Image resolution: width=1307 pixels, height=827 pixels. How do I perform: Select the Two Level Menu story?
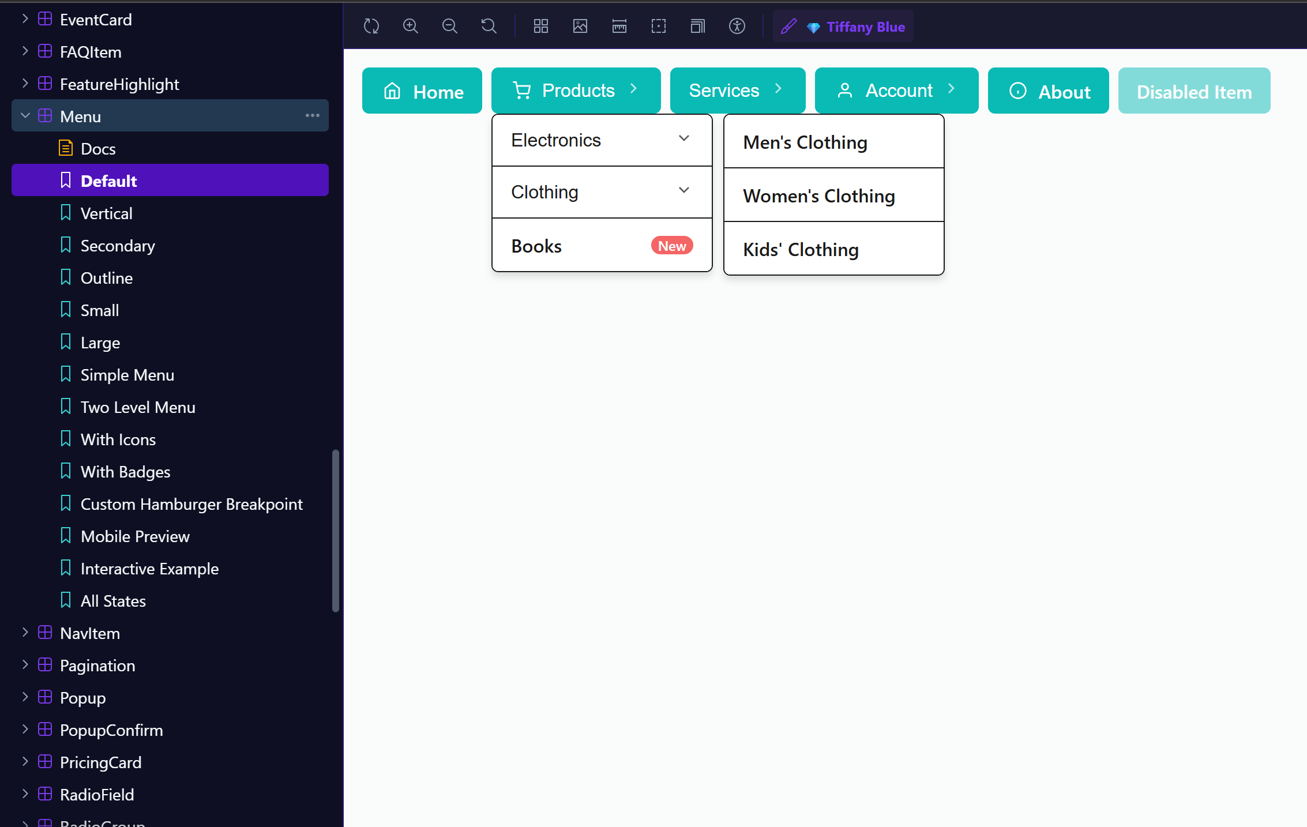(x=137, y=407)
